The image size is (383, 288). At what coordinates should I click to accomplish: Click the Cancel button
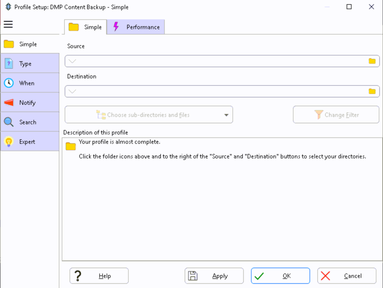point(347,276)
